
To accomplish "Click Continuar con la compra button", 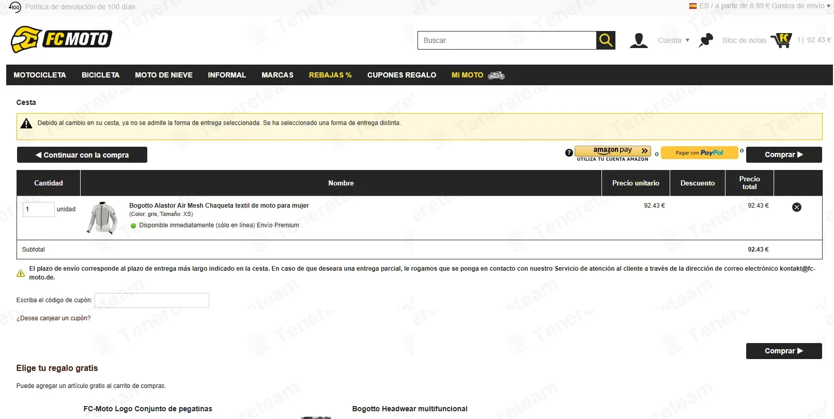I will coord(82,155).
